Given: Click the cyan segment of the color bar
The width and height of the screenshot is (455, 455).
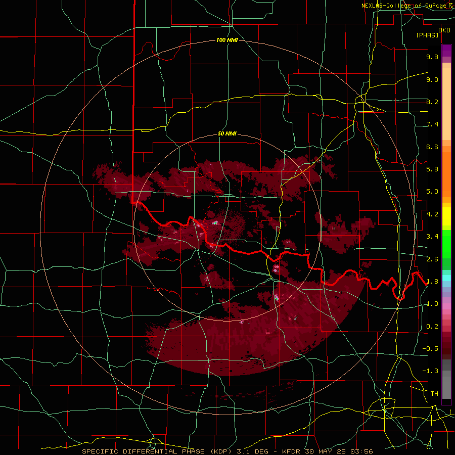Looking at the screenshot, I should click(x=446, y=278).
